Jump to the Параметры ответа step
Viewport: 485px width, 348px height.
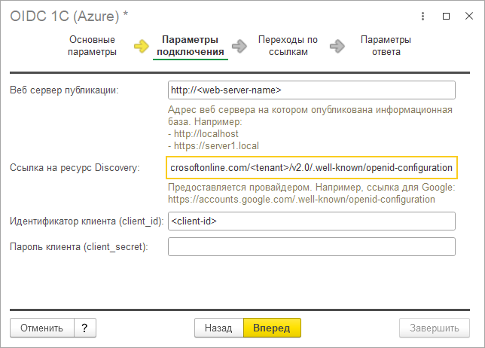coord(386,46)
